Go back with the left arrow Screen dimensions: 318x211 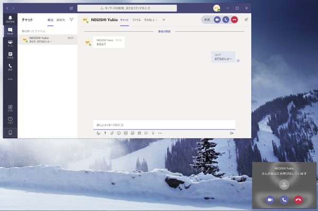[7, 8]
